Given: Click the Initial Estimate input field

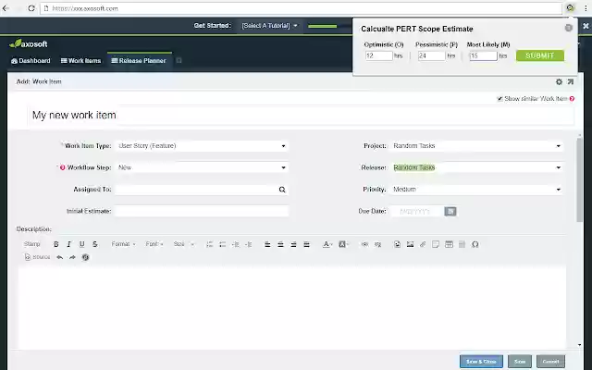Looking at the screenshot, I should point(202,211).
